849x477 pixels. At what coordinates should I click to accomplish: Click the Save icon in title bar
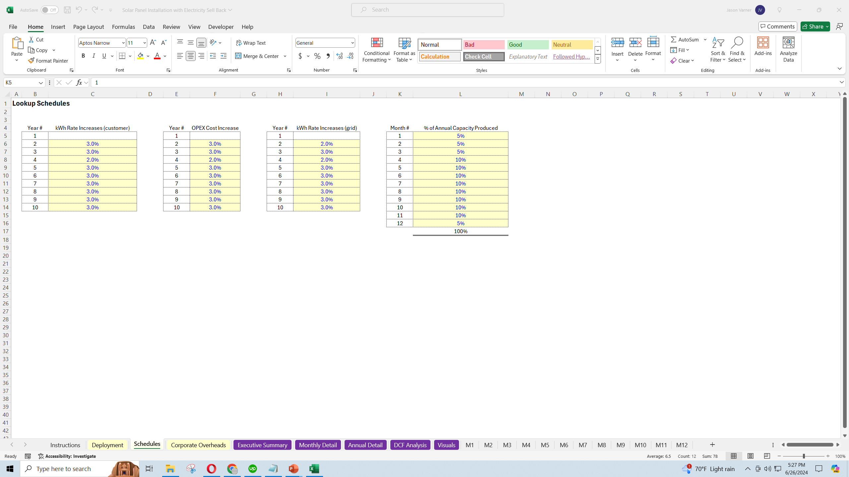(x=67, y=10)
